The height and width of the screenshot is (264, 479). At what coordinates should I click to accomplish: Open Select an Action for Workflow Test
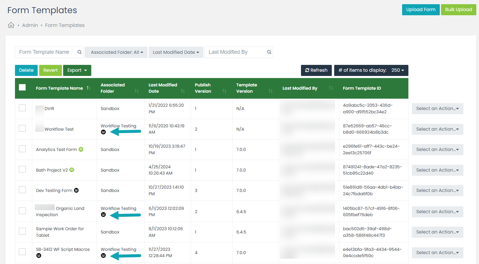click(x=437, y=129)
